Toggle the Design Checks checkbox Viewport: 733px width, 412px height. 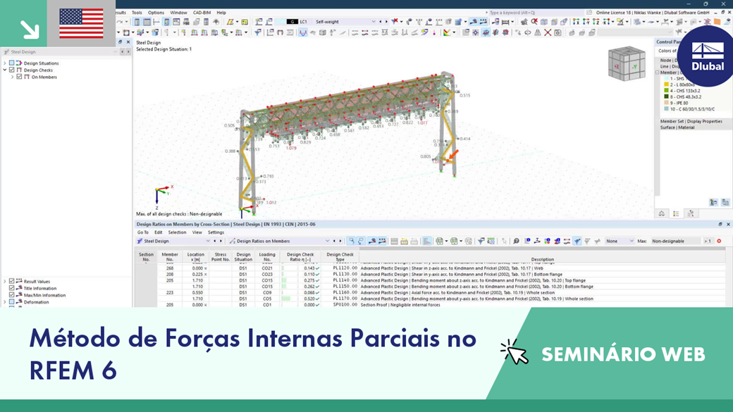[12, 70]
